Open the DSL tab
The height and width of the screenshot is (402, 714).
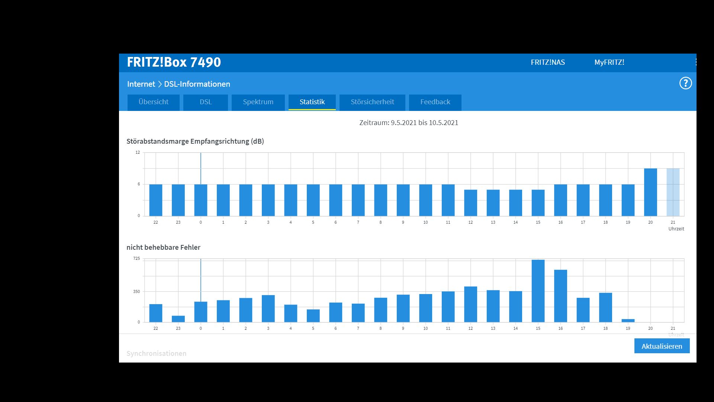click(205, 102)
